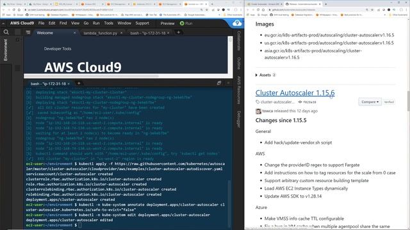410x230 pixels.
Task: Click 'Changes since 1.15.5' heading
Action: click(281, 121)
